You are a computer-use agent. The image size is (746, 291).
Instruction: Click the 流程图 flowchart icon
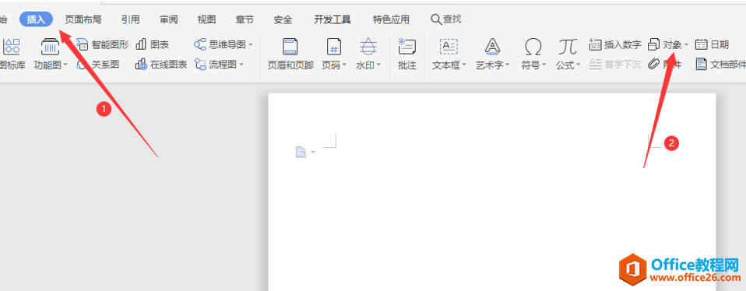(200, 65)
